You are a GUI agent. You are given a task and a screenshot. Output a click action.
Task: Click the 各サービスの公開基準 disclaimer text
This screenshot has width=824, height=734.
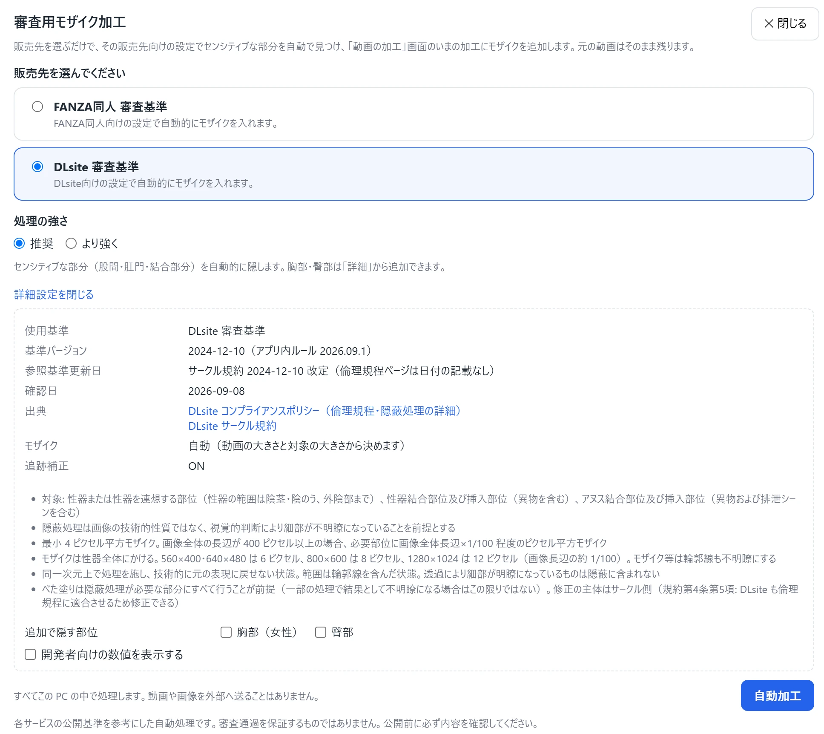(x=276, y=723)
